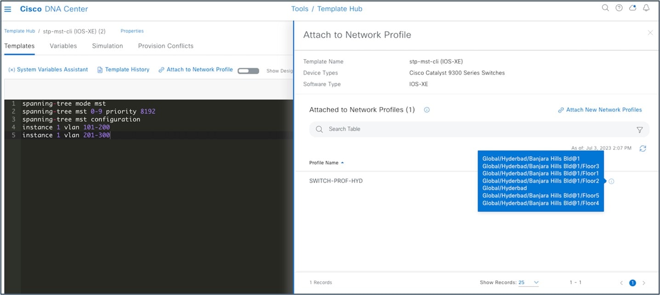Click line 'instance 1 vlan 101-200'
This screenshot has width=660, height=295.
click(66, 127)
